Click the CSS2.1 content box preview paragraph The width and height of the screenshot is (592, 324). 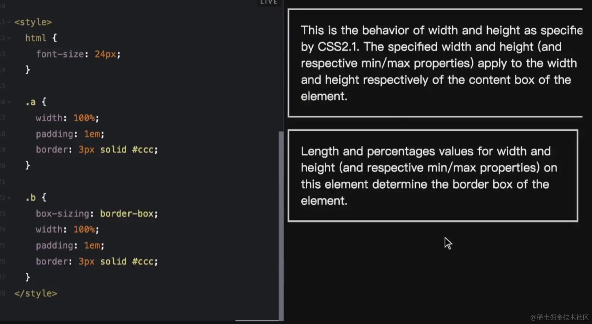(x=435, y=63)
